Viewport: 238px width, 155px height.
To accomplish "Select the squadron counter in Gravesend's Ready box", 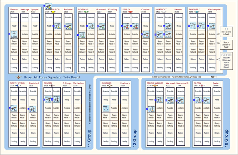I will click(102, 26).
